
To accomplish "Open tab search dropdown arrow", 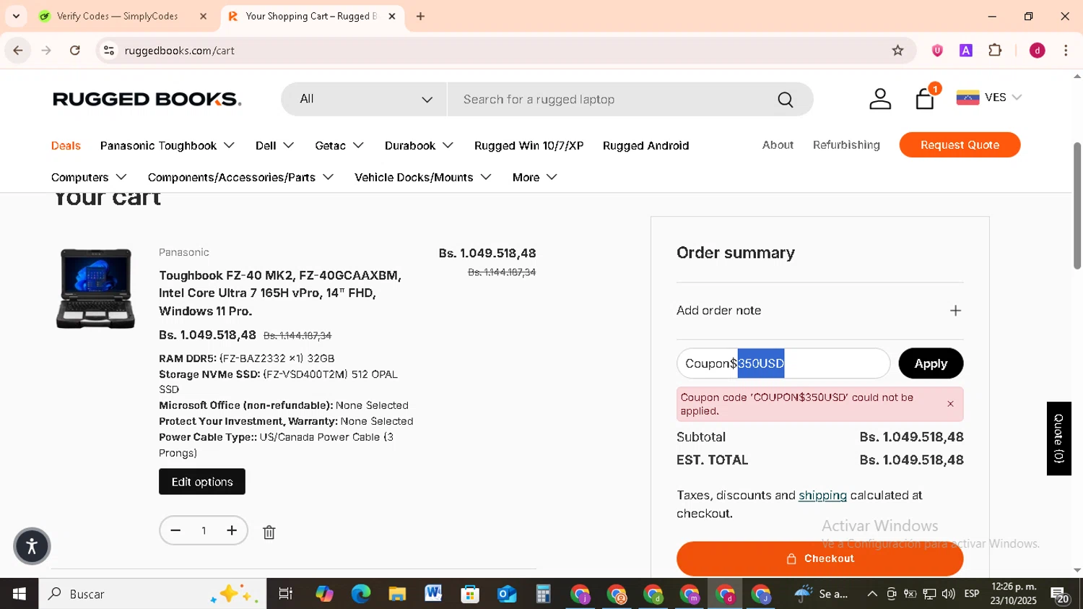I will (x=16, y=16).
